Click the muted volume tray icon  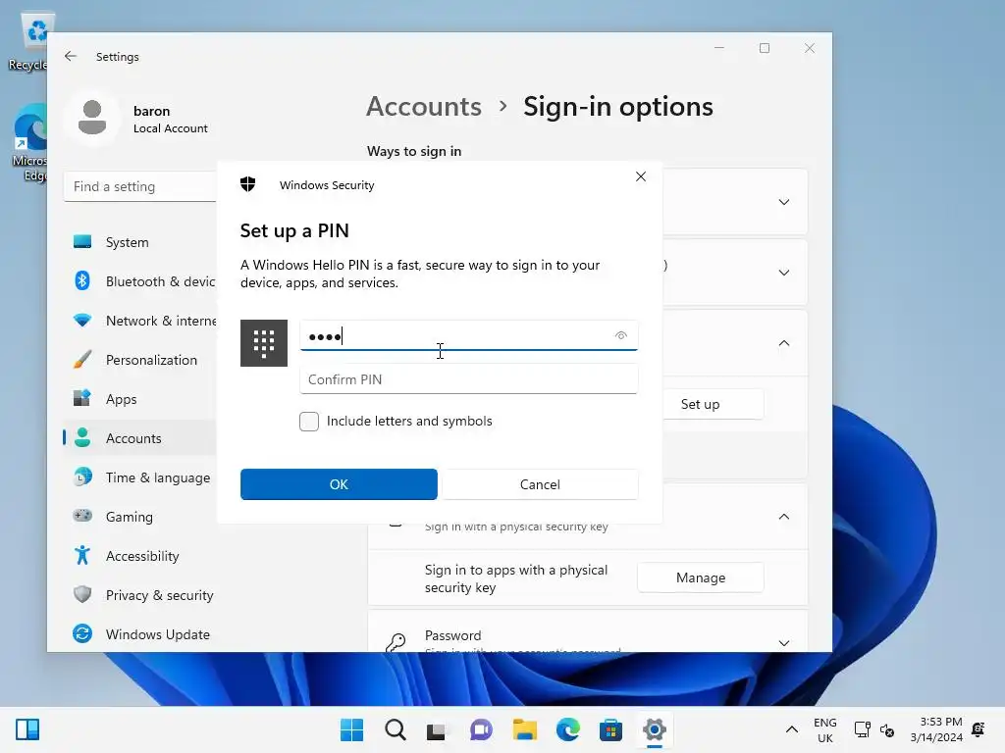[887, 729]
